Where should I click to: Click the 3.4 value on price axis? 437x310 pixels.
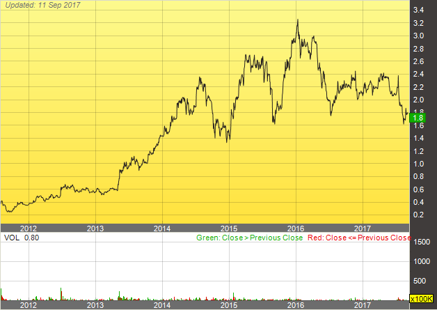click(x=419, y=10)
